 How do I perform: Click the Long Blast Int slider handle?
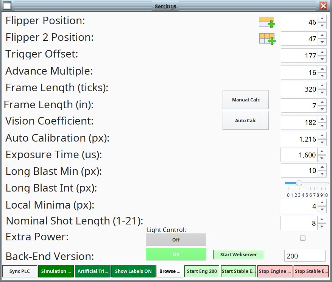click(x=299, y=183)
